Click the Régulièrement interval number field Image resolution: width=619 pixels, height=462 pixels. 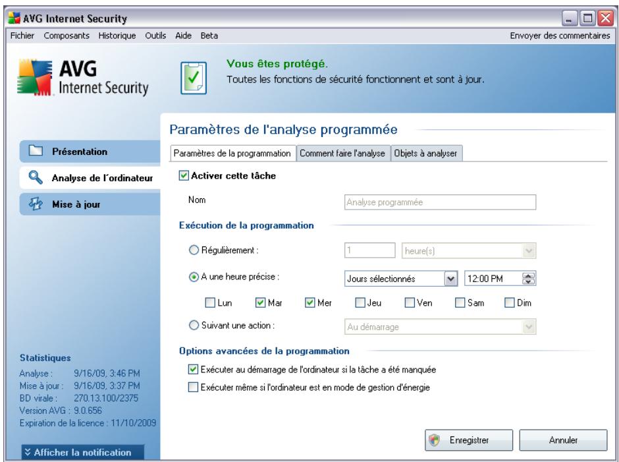[x=369, y=250]
